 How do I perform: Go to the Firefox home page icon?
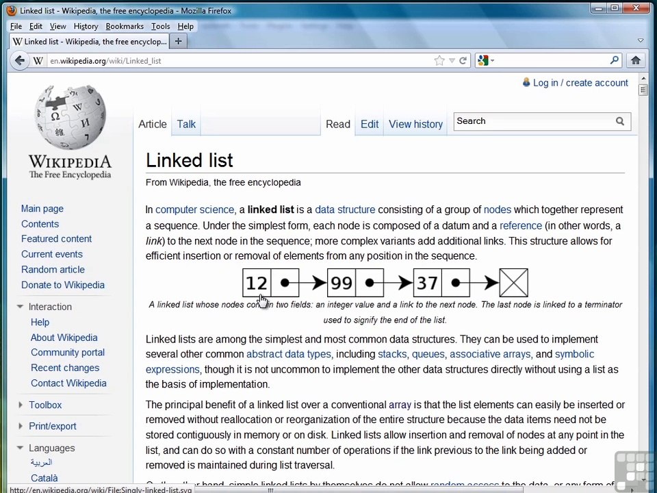point(636,61)
